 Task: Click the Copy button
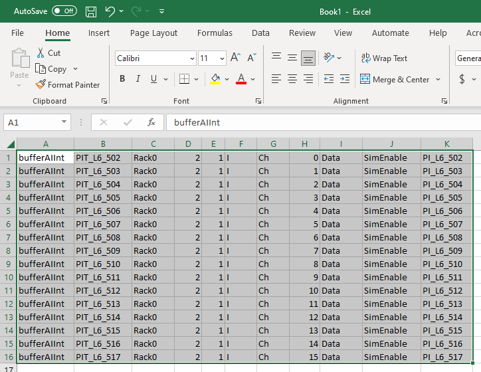(x=51, y=69)
